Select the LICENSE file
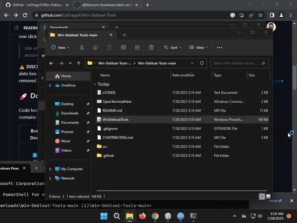 (x=182, y=93)
